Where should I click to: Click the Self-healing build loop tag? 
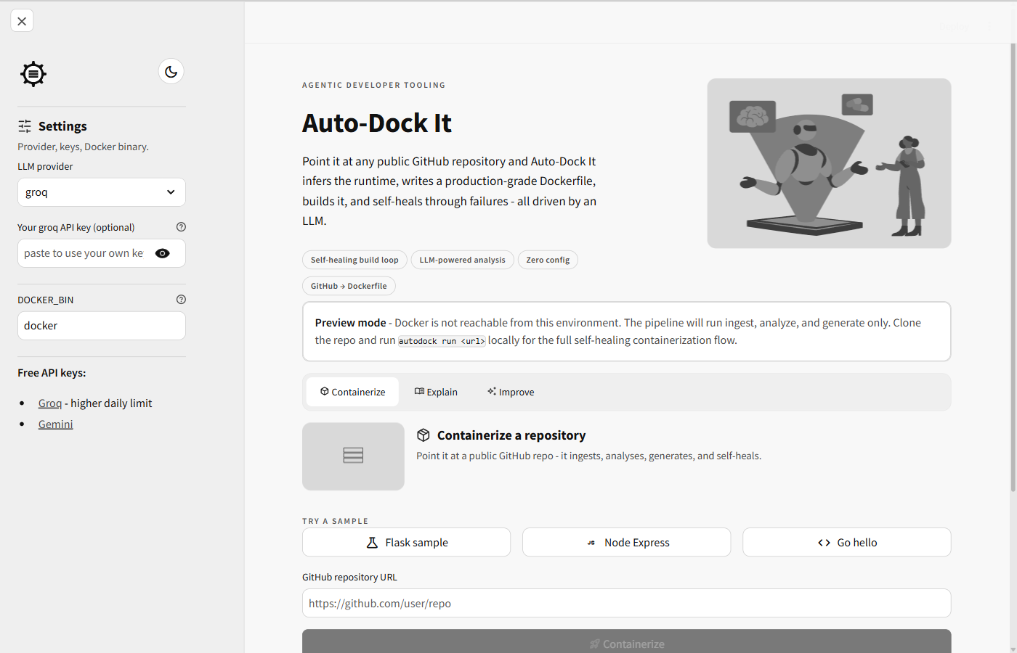click(354, 260)
